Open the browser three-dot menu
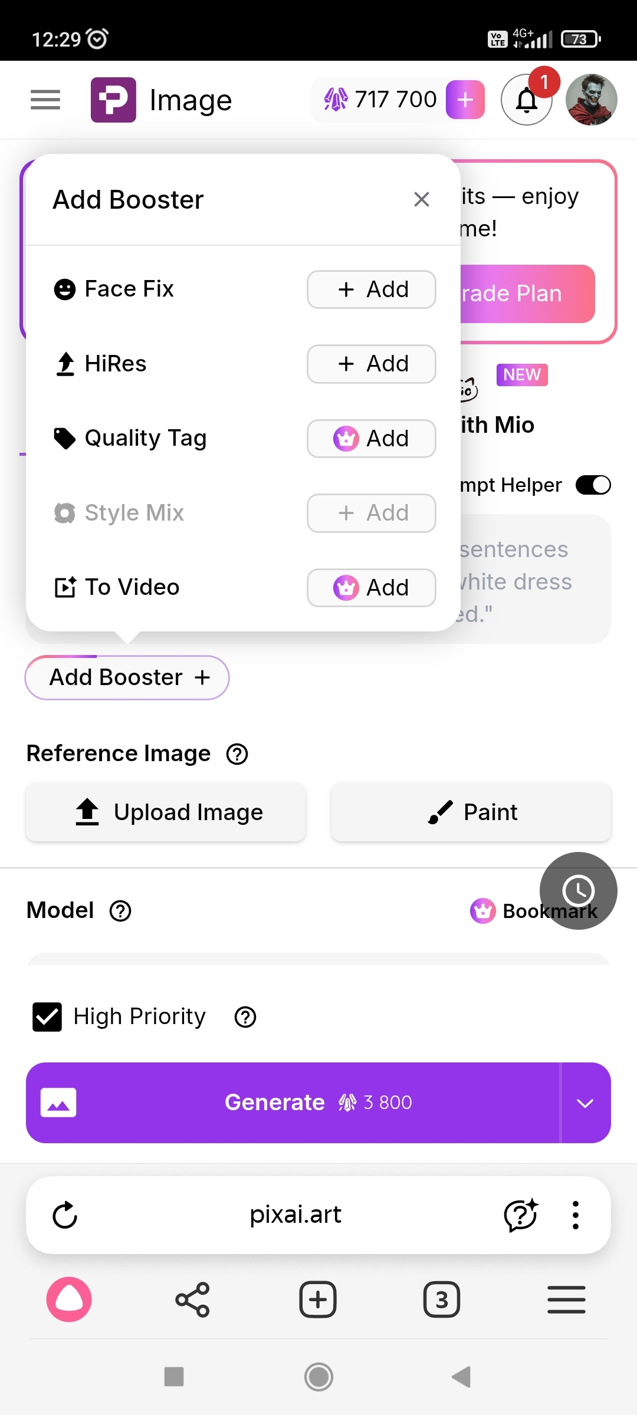 coord(575,1215)
